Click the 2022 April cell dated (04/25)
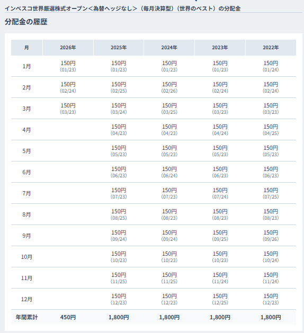This screenshot has width=304, height=333. (x=271, y=130)
